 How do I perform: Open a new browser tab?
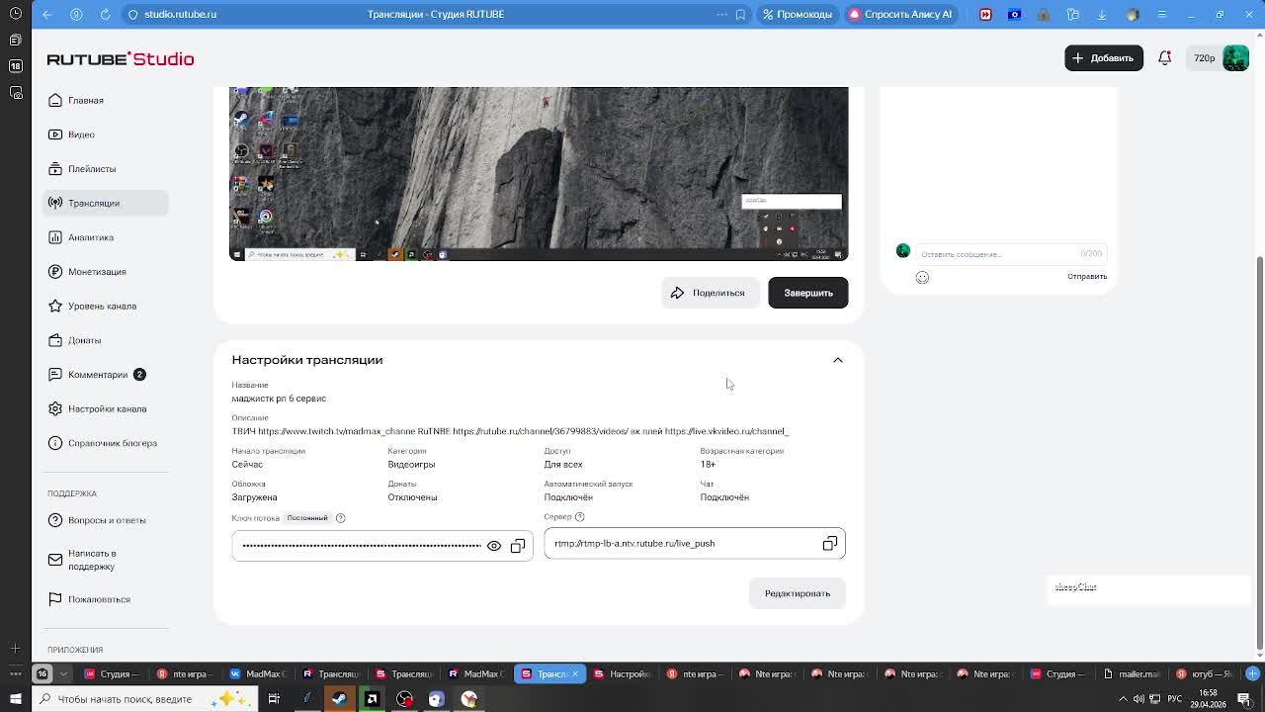(1252, 674)
